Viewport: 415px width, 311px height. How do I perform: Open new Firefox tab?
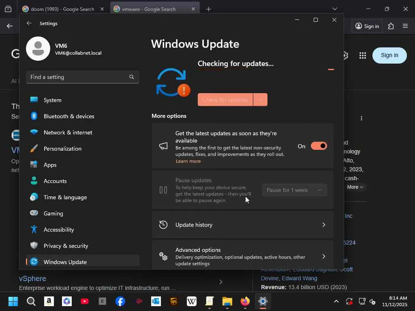(x=209, y=9)
